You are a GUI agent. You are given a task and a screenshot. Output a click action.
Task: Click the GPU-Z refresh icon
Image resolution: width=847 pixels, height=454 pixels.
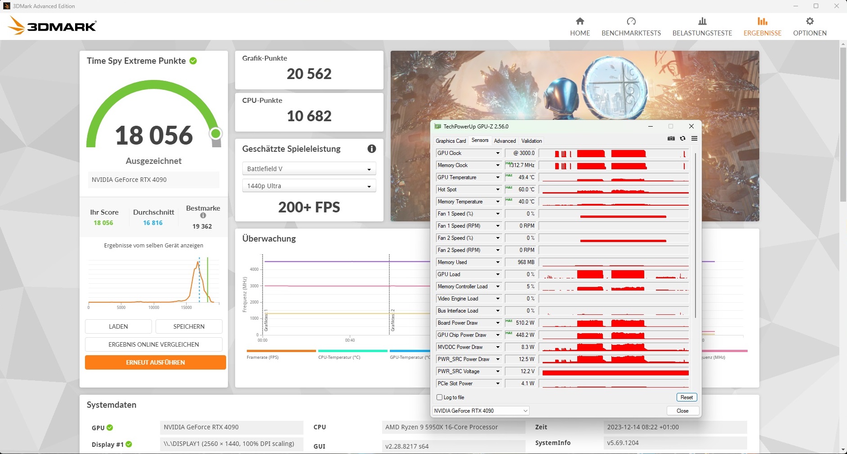click(x=682, y=138)
